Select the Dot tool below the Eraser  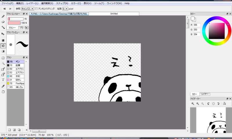click(3, 27)
